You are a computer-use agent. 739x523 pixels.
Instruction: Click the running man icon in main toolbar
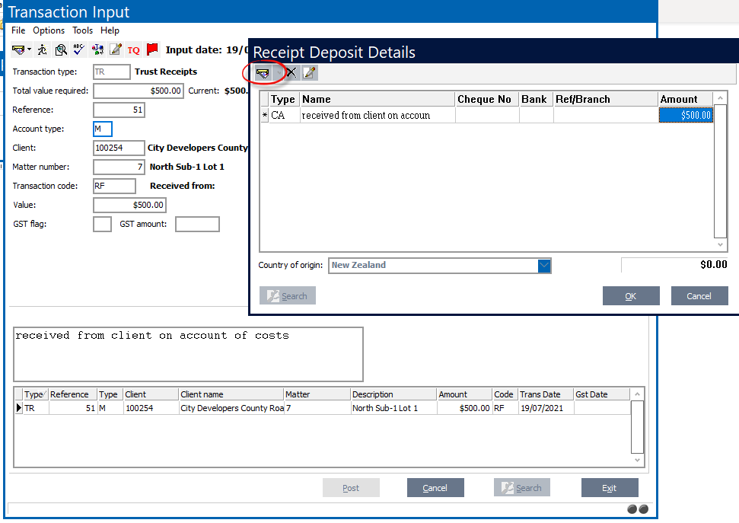(x=42, y=49)
